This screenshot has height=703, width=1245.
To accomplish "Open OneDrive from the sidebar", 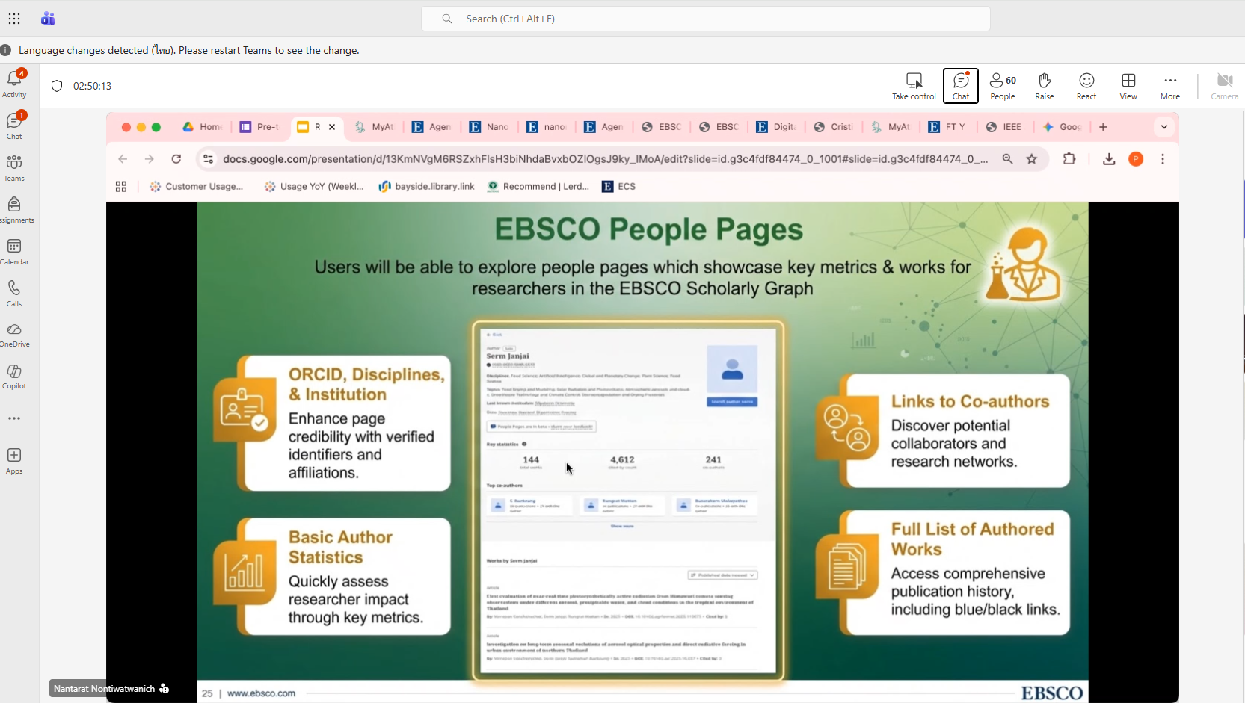I will click(14, 335).
